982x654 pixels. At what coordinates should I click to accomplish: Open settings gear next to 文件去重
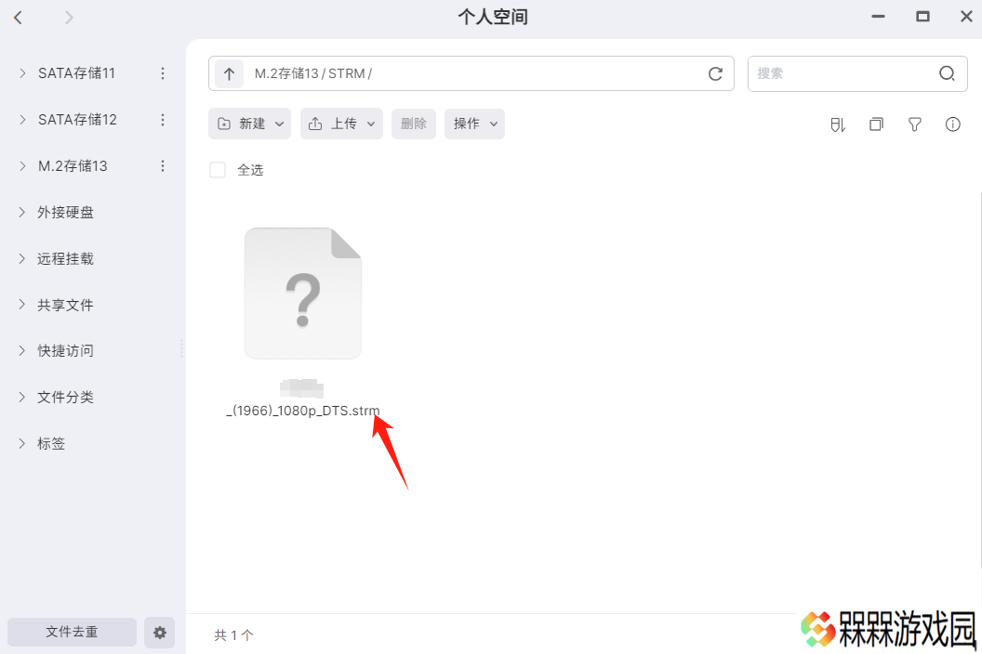pos(160,633)
